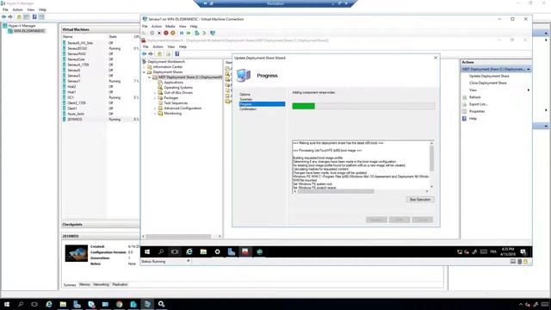551x310 pixels.
Task: Click the host Windows Start button
Action: (x=7, y=304)
